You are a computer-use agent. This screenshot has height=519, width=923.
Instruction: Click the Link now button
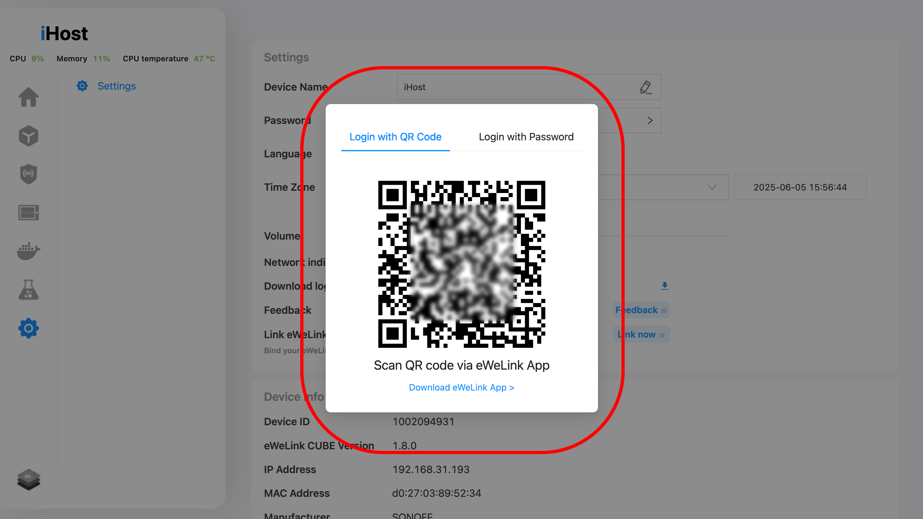(x=641, y=334)
